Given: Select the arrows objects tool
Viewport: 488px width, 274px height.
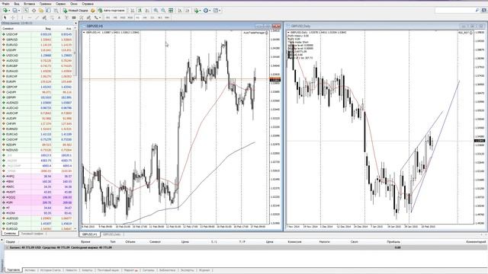Looking at the screenshot, I should [96, 18].
